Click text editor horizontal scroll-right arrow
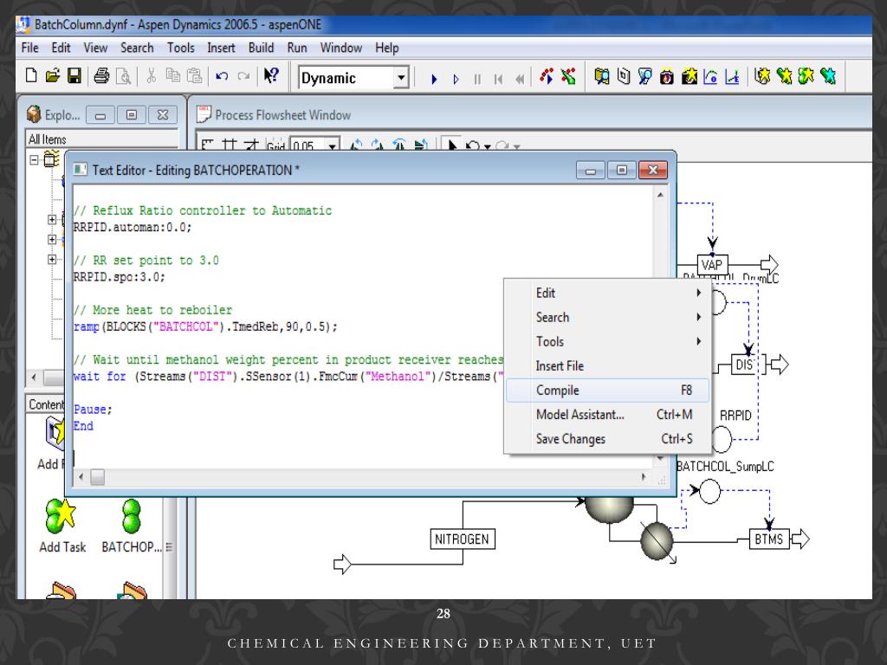 coord(644,477)
